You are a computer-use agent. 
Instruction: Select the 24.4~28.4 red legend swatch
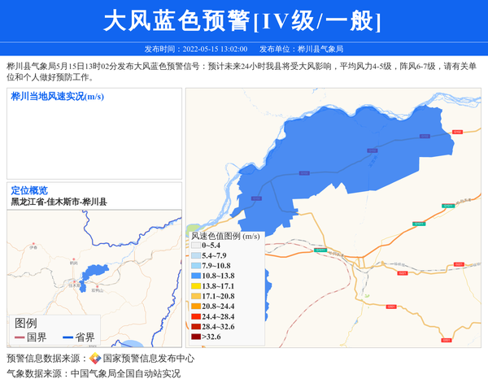tap(196, 316)
